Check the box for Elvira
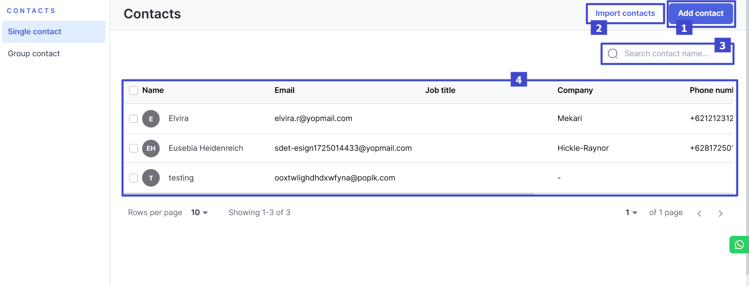 (134, 119)
